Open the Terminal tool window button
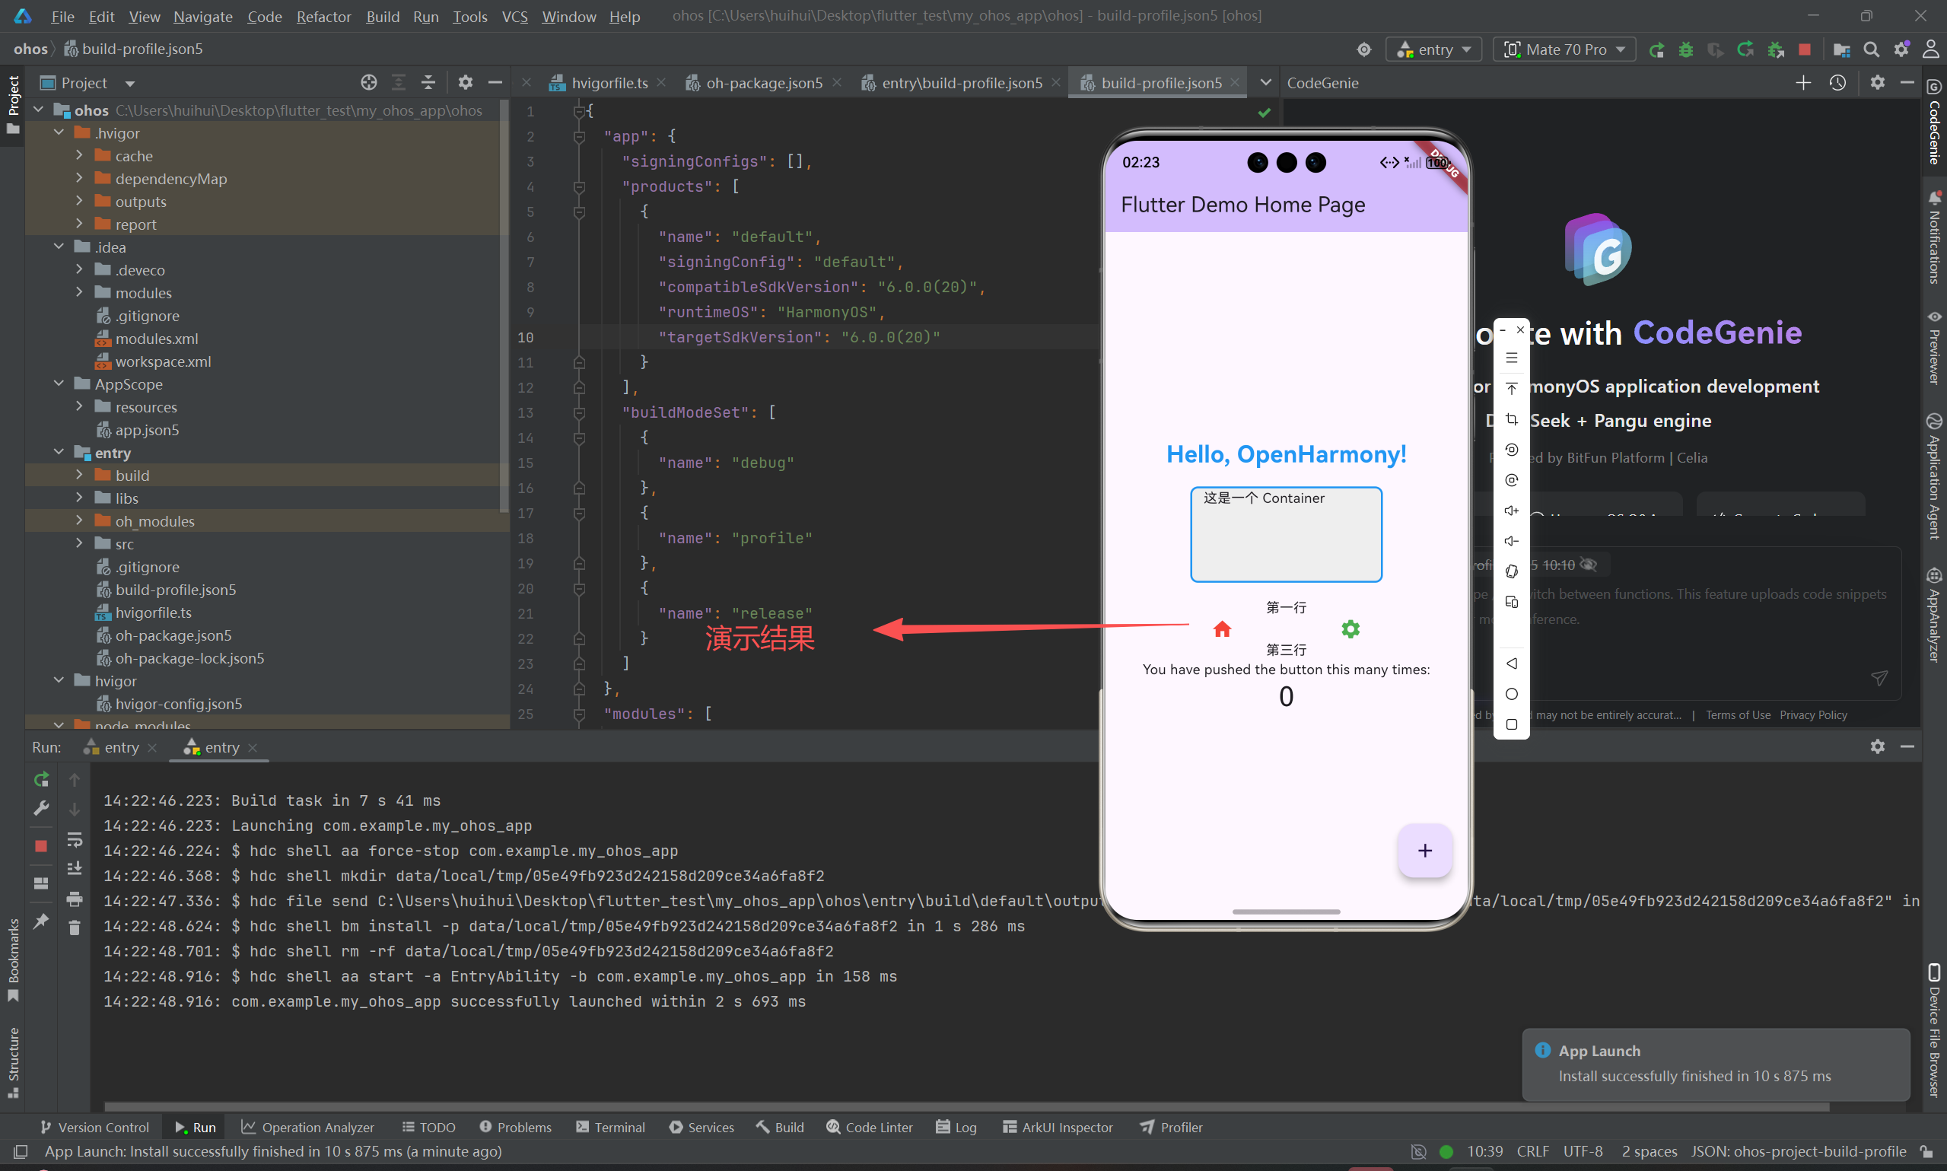The image size is (1947, 1171). (611, 1127)
